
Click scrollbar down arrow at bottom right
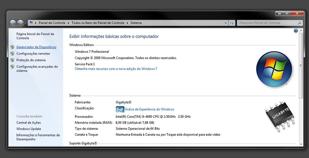pyautogui.click(x=301, y=144)
